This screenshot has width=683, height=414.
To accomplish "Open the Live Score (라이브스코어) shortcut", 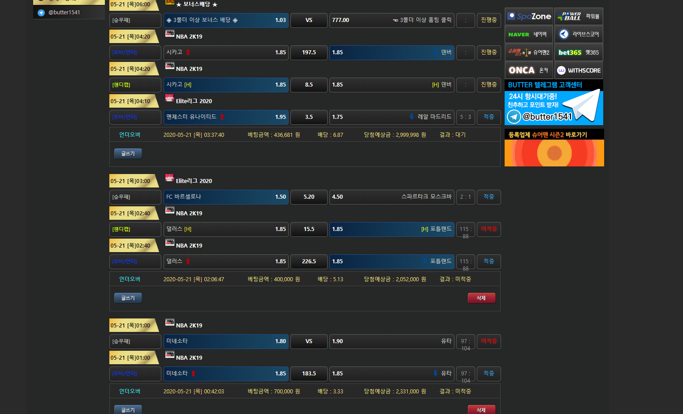I will [579, 35].
